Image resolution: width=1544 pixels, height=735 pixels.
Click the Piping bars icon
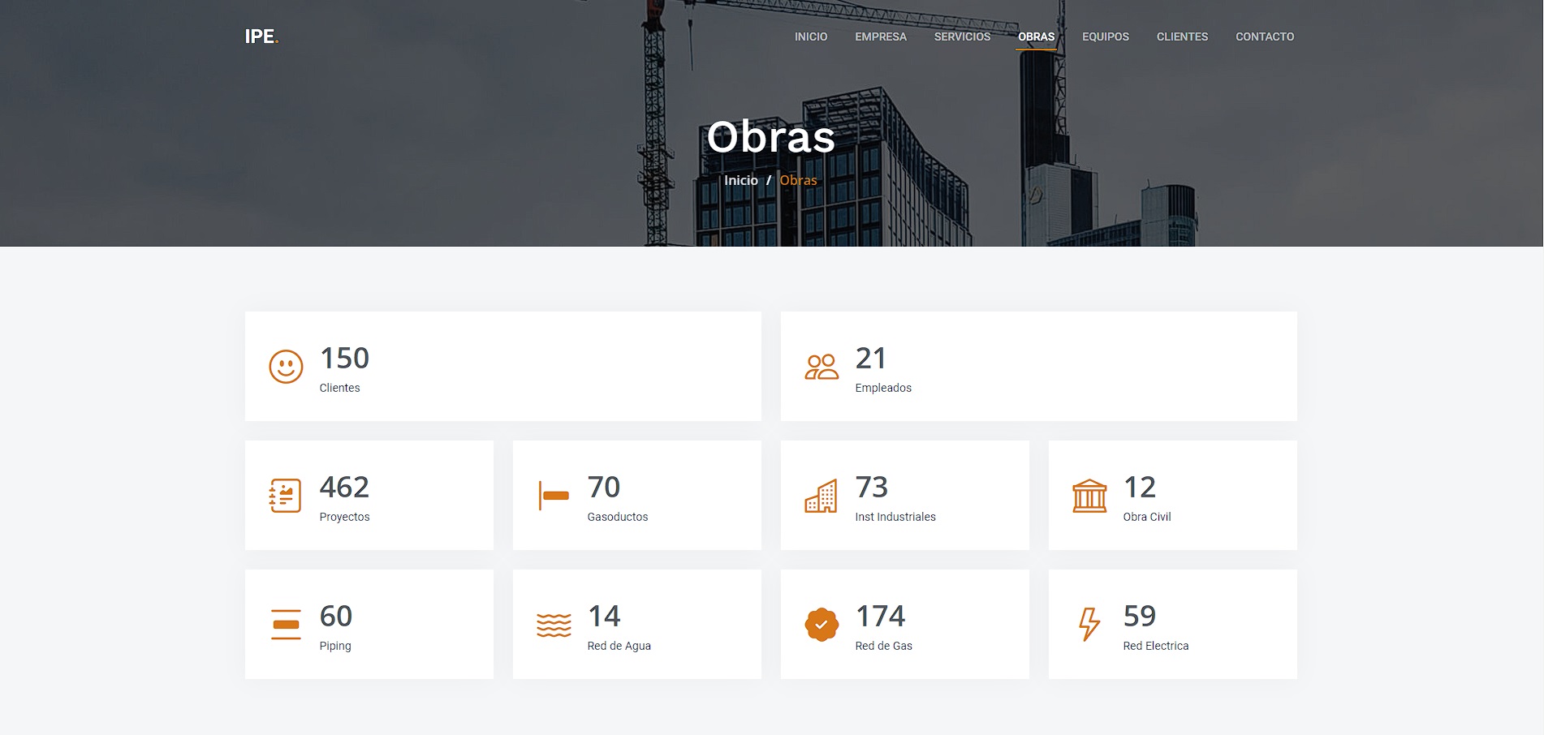coord(286,625)
